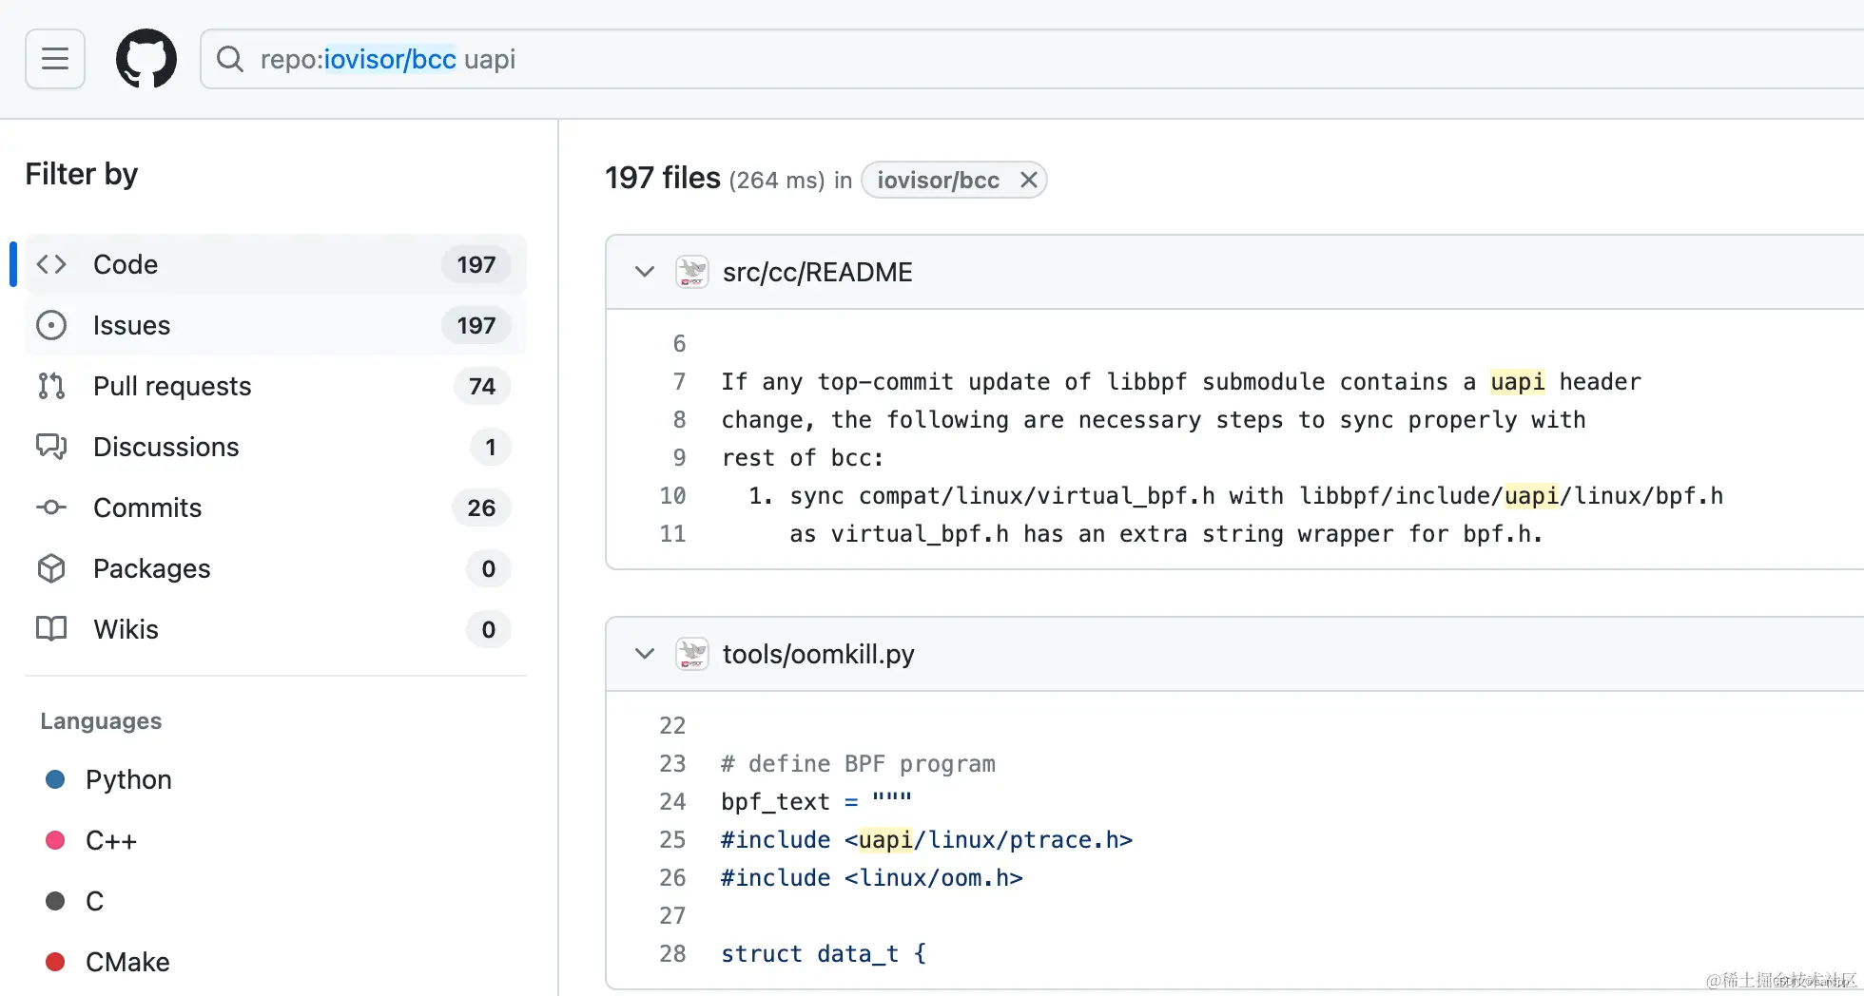Collapse the tools/oomkill.py result

(x=645, y=654)
